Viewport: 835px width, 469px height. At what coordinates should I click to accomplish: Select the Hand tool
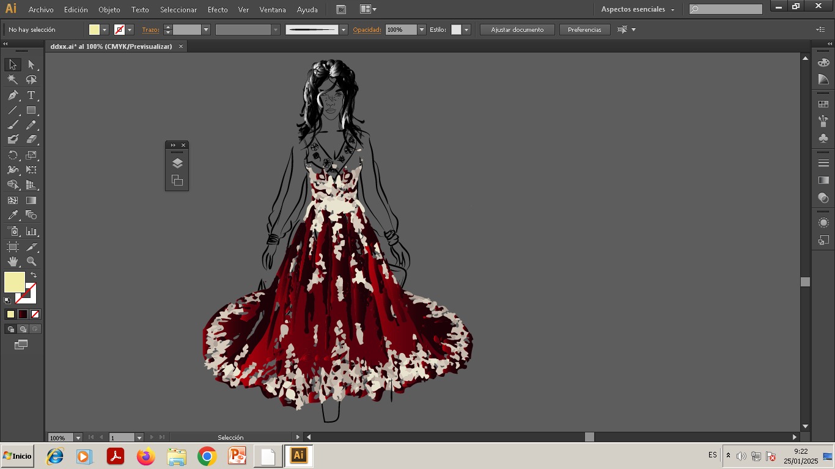[13, 261]
